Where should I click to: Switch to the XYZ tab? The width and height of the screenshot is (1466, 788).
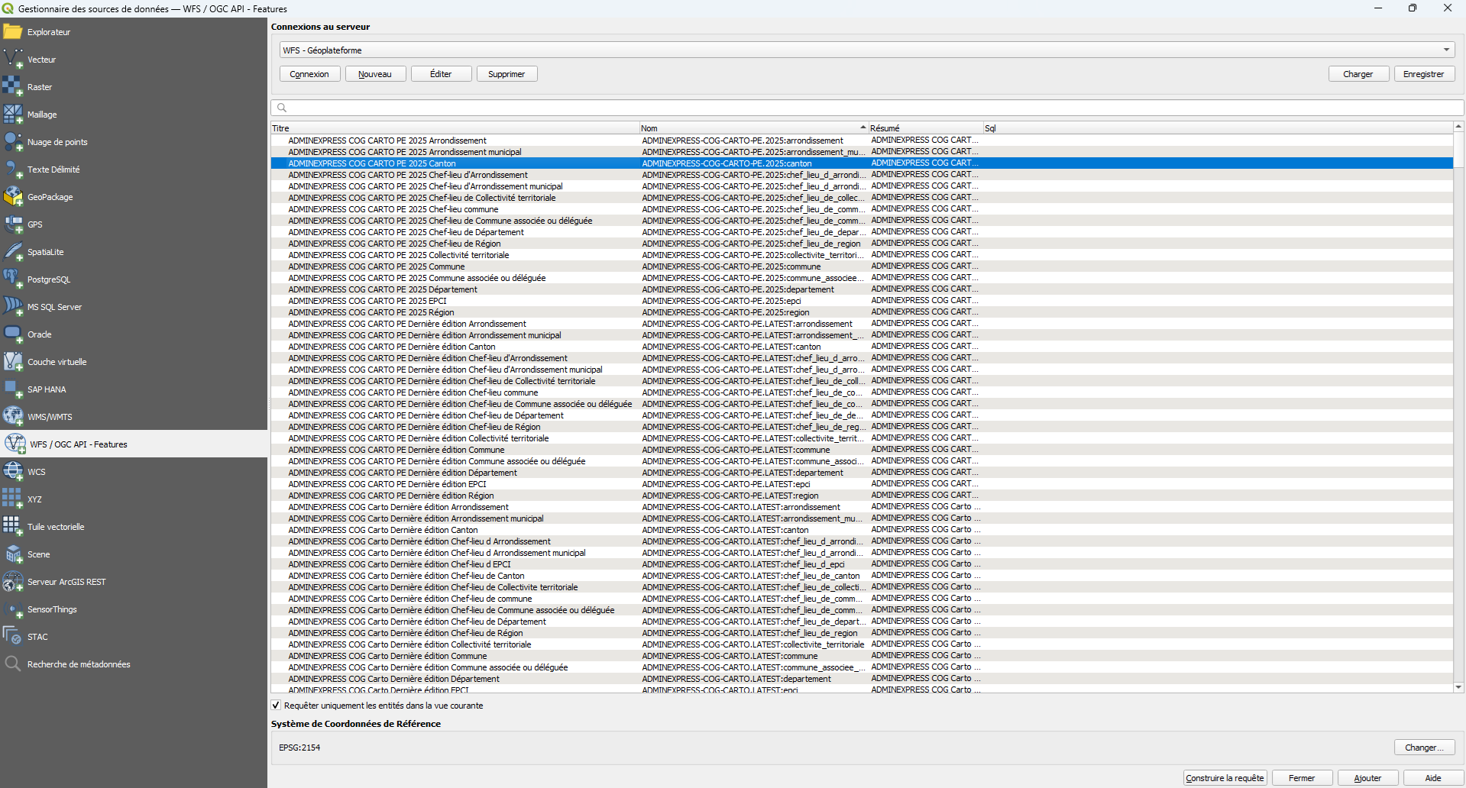34,499
